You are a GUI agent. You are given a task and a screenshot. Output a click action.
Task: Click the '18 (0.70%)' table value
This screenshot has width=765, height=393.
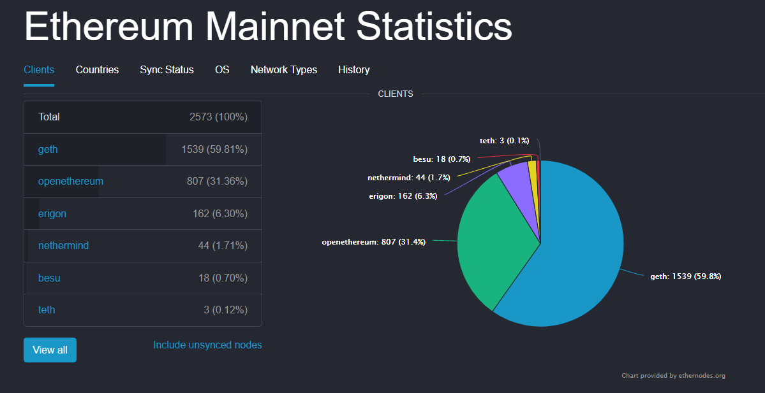[x=223, y=278]
